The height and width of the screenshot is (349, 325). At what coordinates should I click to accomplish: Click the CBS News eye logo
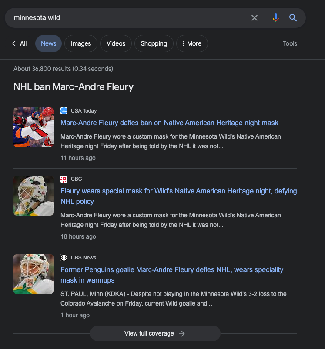pos(64,258)
